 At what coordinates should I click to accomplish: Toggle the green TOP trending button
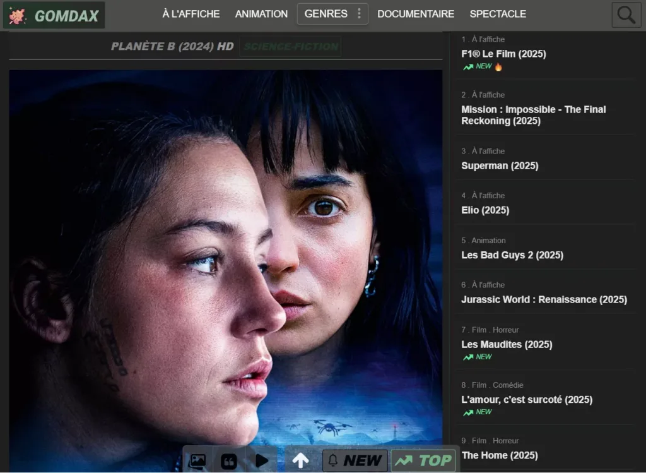pos(423,460)
